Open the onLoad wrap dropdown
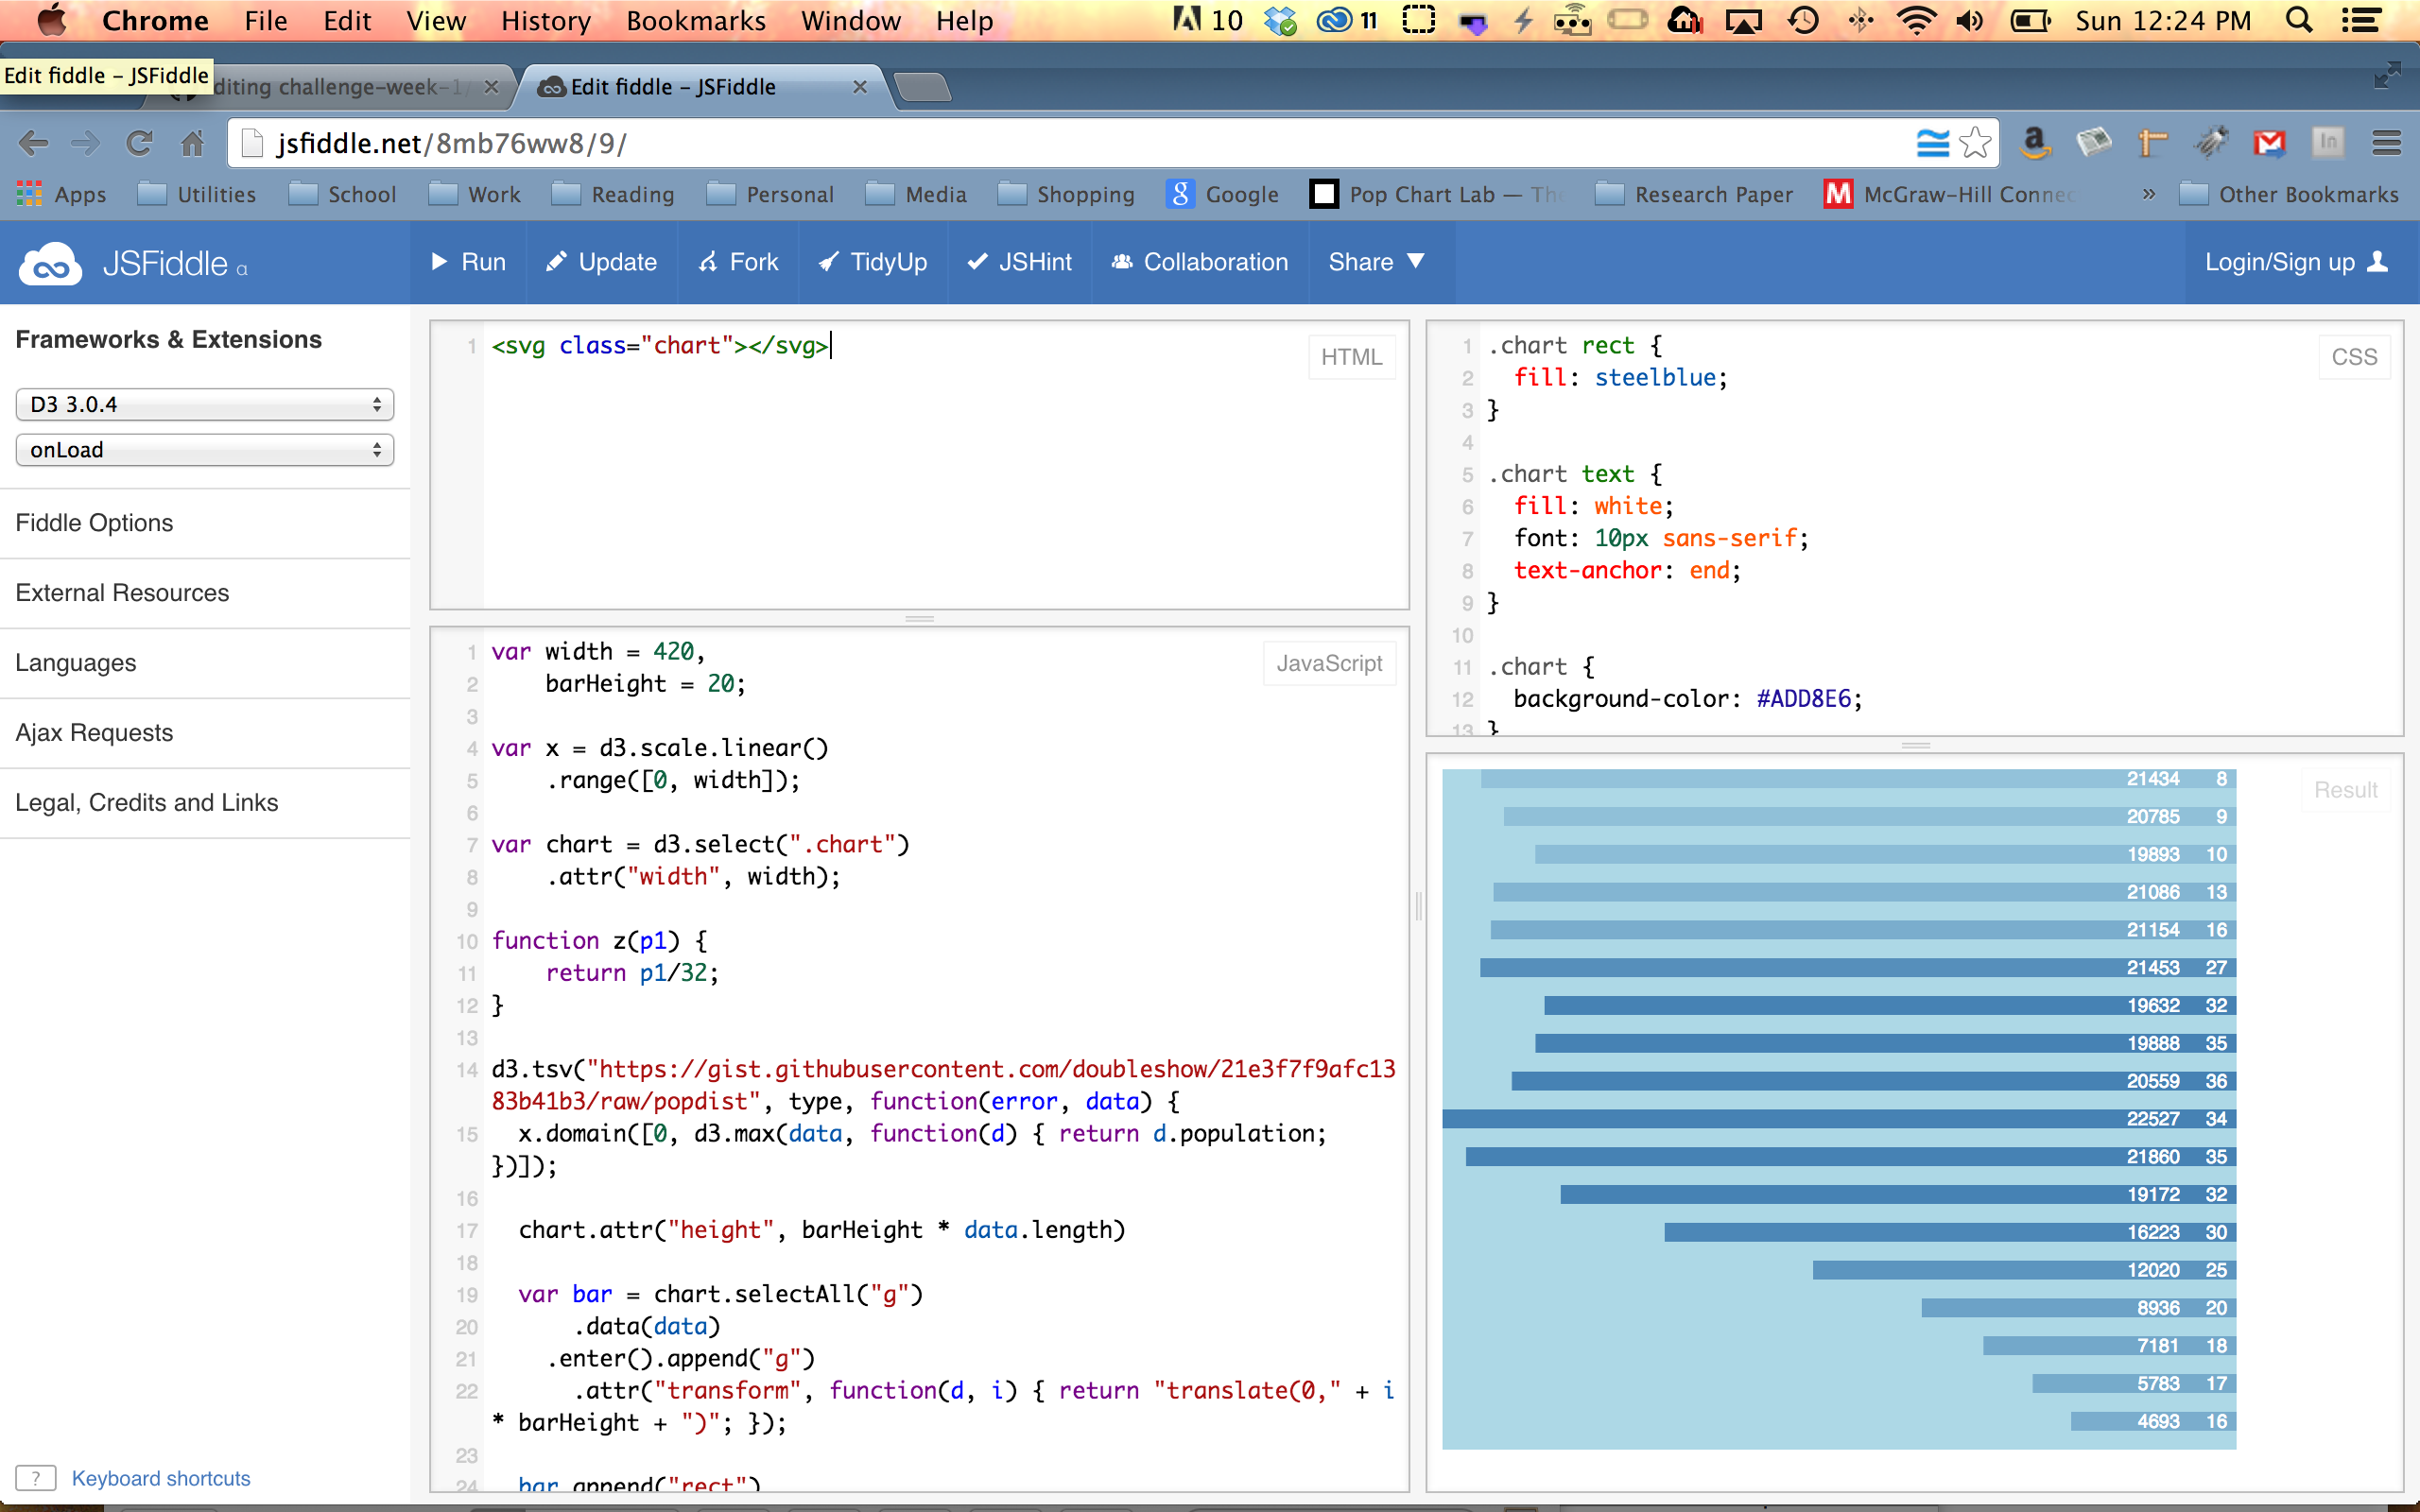The height and width of the screenshot is (1512, 2420). [x=205, y=450]
